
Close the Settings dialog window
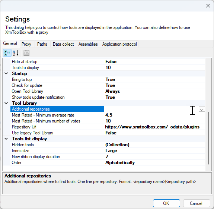click(x=208, y=6)
